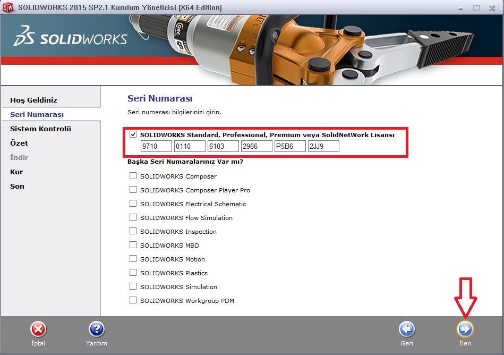Tick the SOLIDWORKS MBD checkbox
The height and width of the screenshot is (355, 504).
coord(133,245)
